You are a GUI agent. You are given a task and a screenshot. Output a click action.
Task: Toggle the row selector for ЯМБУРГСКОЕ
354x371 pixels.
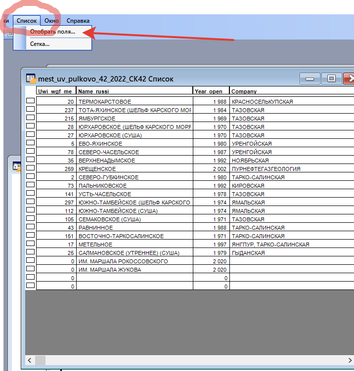tap(30, 118)
